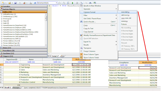Click the green Run query play icon
Image resolution: width=161 pixels, height=91 pixels.
click(73, 3)
